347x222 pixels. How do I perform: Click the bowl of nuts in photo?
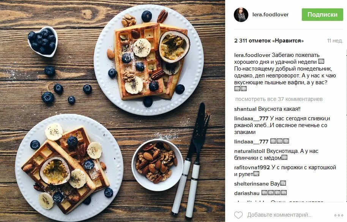(x=157, y=165)
